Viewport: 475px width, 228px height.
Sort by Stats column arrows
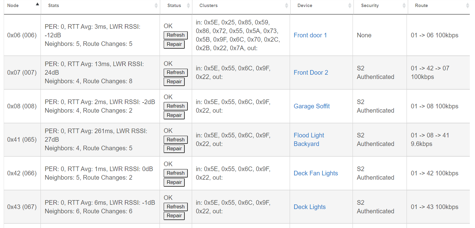(x=156, y=6)
